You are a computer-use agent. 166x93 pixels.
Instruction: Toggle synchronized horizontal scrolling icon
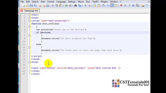tap(98, 5)
